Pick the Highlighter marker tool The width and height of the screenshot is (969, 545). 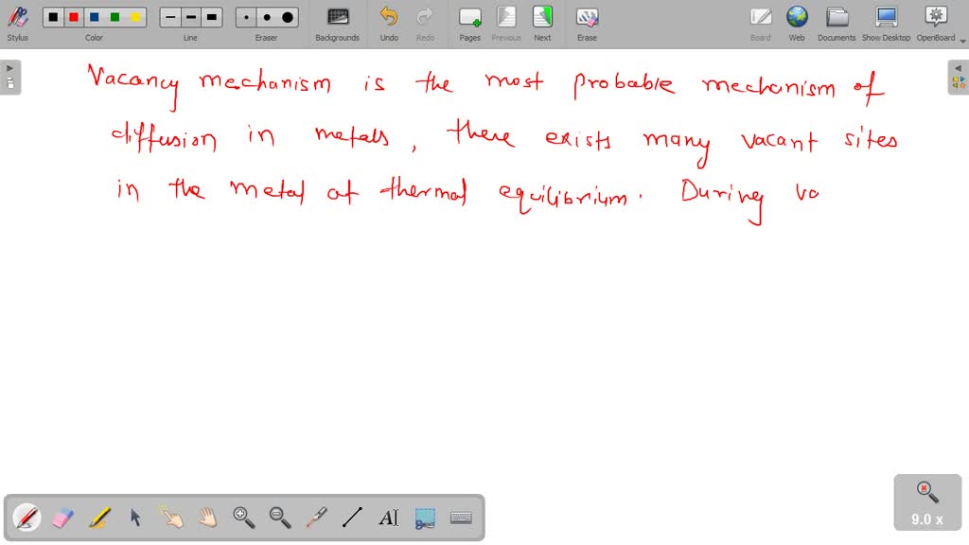(x=97, y=518)
